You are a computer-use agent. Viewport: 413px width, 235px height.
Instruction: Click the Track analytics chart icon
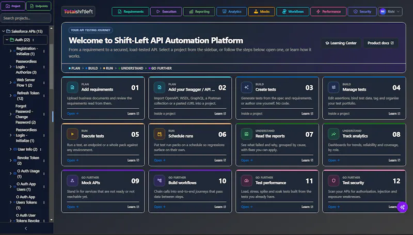coord(333,134)
